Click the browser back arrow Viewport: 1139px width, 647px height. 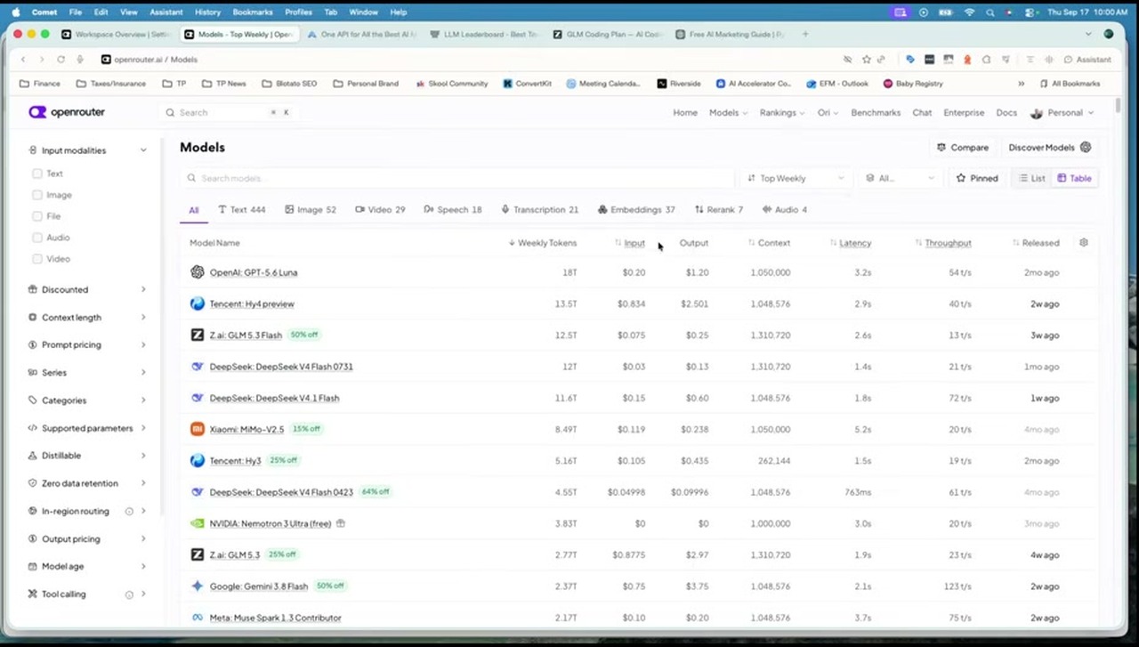tap(23, 60)
